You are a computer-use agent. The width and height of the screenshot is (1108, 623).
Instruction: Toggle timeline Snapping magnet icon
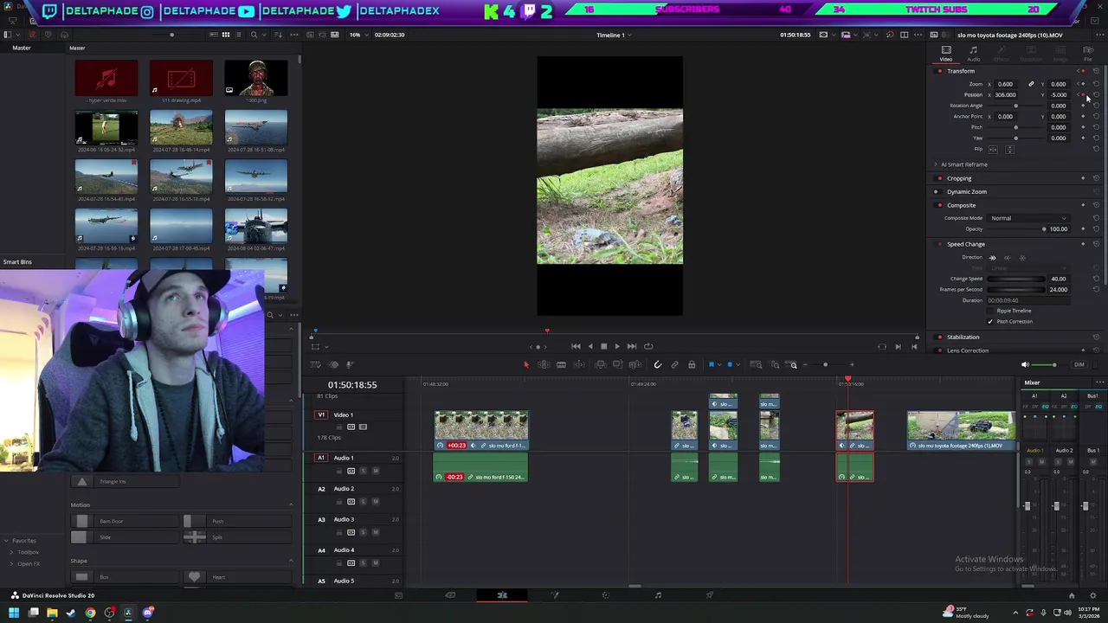click(658, 364)
